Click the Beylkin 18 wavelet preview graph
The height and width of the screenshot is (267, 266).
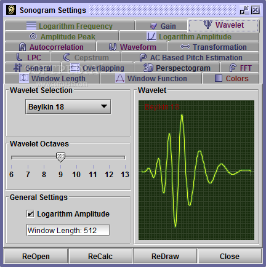click(x=196, y=170)
